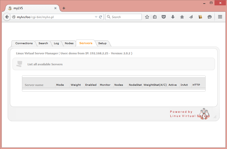The image size is (227, 149).
Task: Click the Firefox back navigation arrow
Action: (7, 17)
